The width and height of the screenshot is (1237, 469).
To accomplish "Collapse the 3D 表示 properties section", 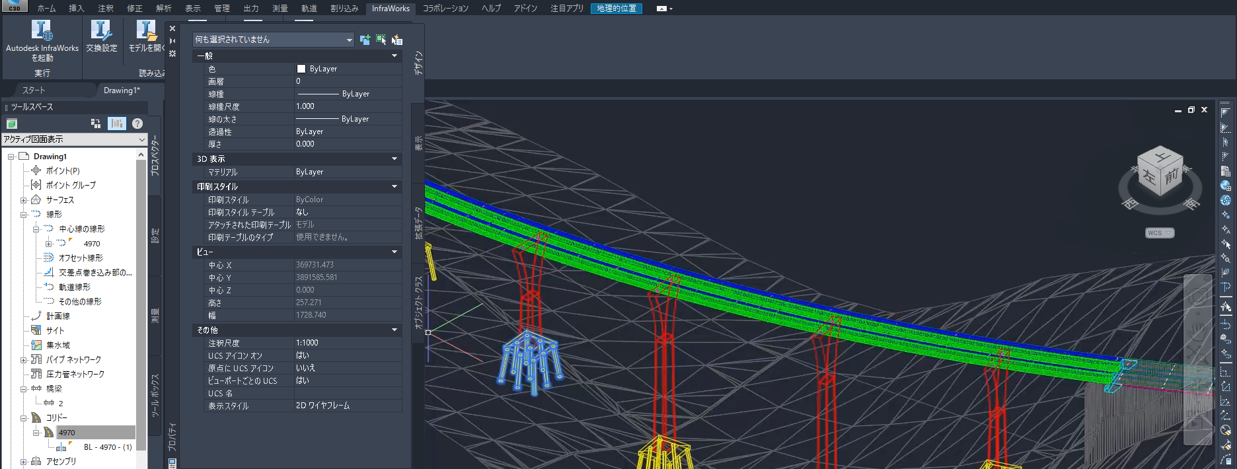I will point(394,159).
